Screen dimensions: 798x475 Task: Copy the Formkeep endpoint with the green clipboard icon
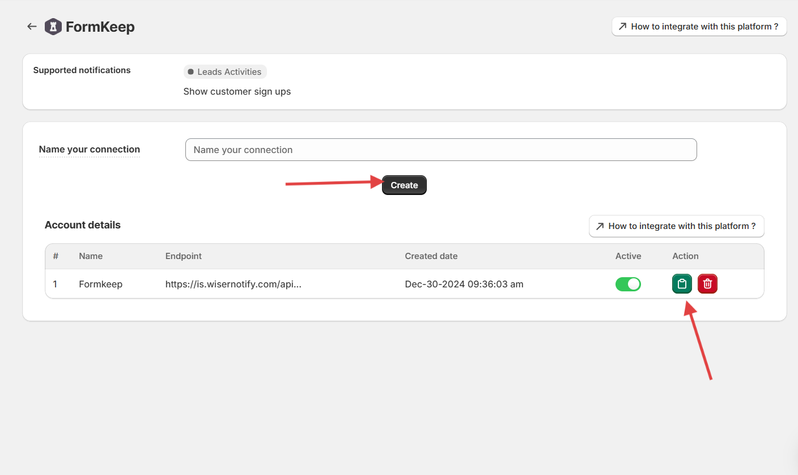click(x=682, y=284)
